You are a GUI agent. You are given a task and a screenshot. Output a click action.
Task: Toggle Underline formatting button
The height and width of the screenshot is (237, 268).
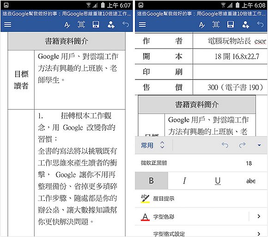[x=218, y=181]
